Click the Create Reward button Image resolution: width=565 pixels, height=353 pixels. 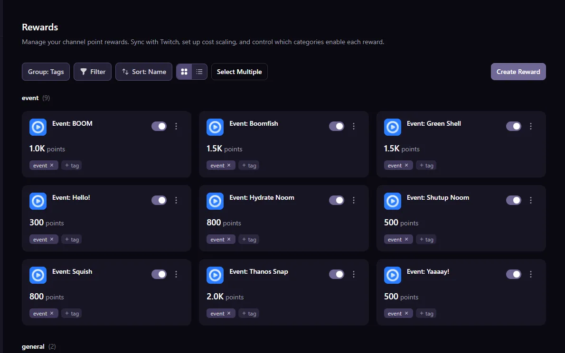tap(518, 71)
